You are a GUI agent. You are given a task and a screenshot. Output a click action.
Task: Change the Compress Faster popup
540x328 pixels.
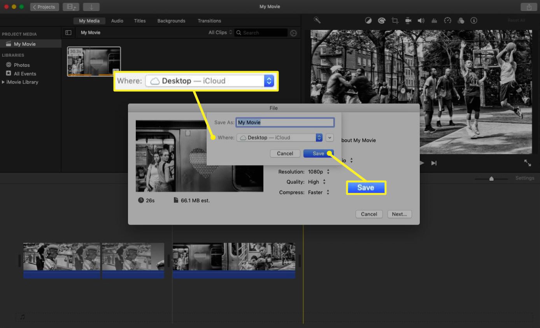click(319, 192)
